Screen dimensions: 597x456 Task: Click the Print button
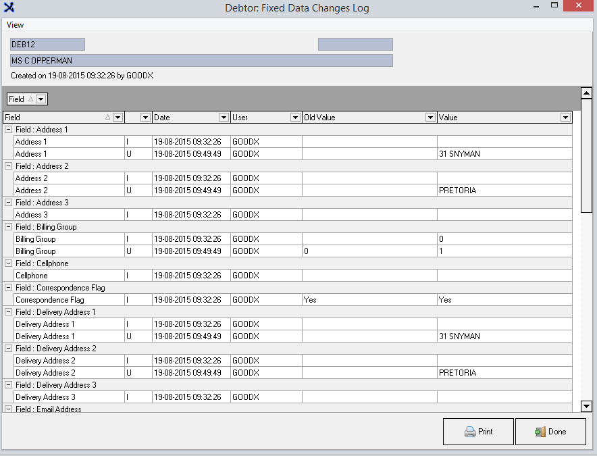478,432
